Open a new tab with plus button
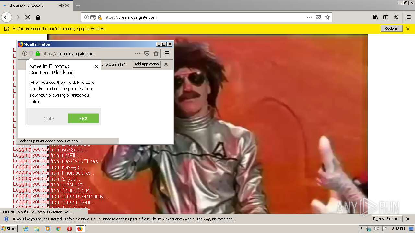 [78, 5]
